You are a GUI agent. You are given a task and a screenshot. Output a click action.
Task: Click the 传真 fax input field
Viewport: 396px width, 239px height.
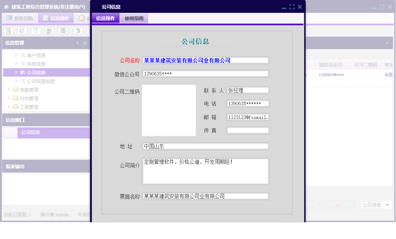click(248, 130)
